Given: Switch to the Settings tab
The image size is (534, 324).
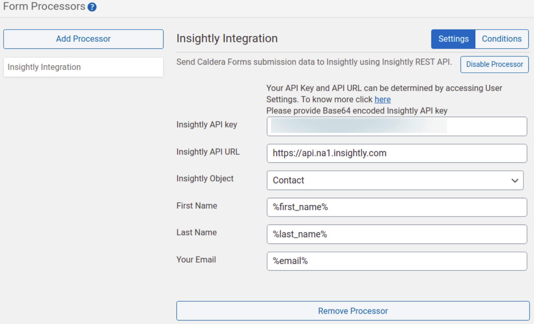Looking at the screenshot, I should [x=453, y=39].
